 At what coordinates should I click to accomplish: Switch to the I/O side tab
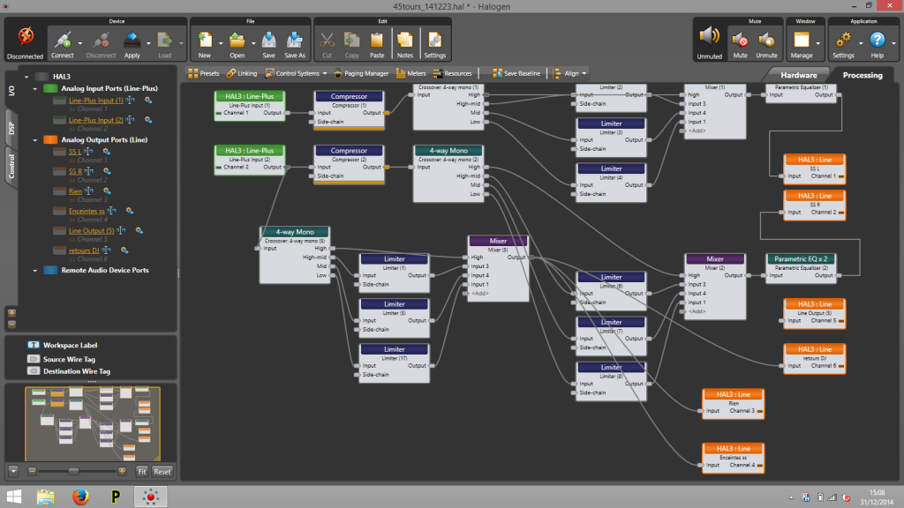pos(11,91)
